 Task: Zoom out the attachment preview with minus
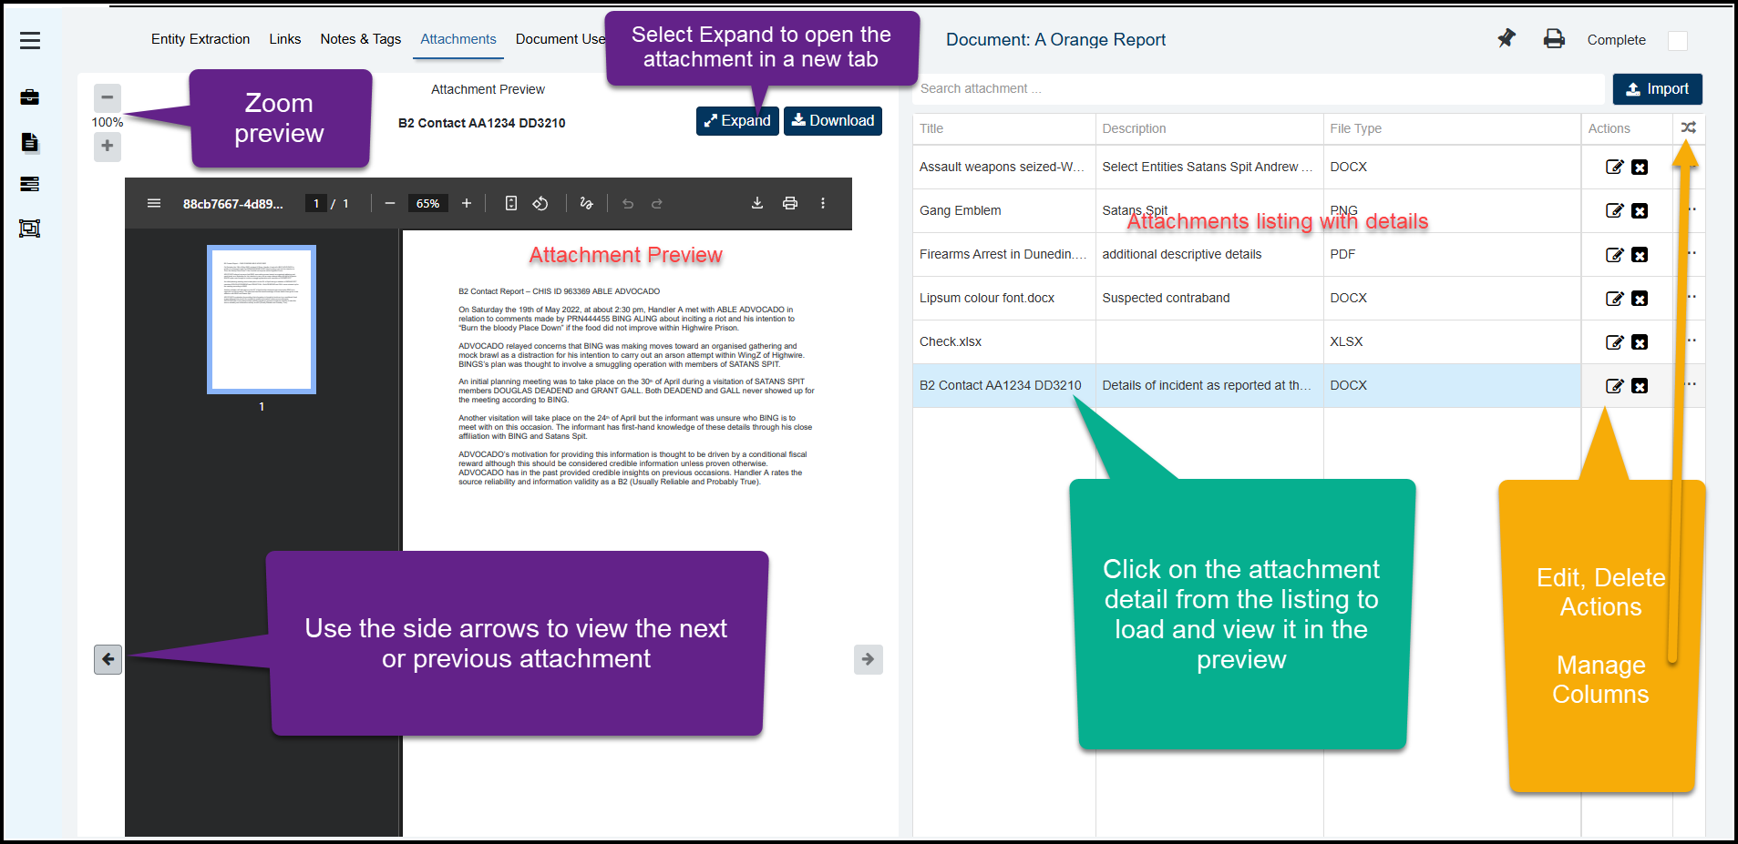[x=108, y=97]
